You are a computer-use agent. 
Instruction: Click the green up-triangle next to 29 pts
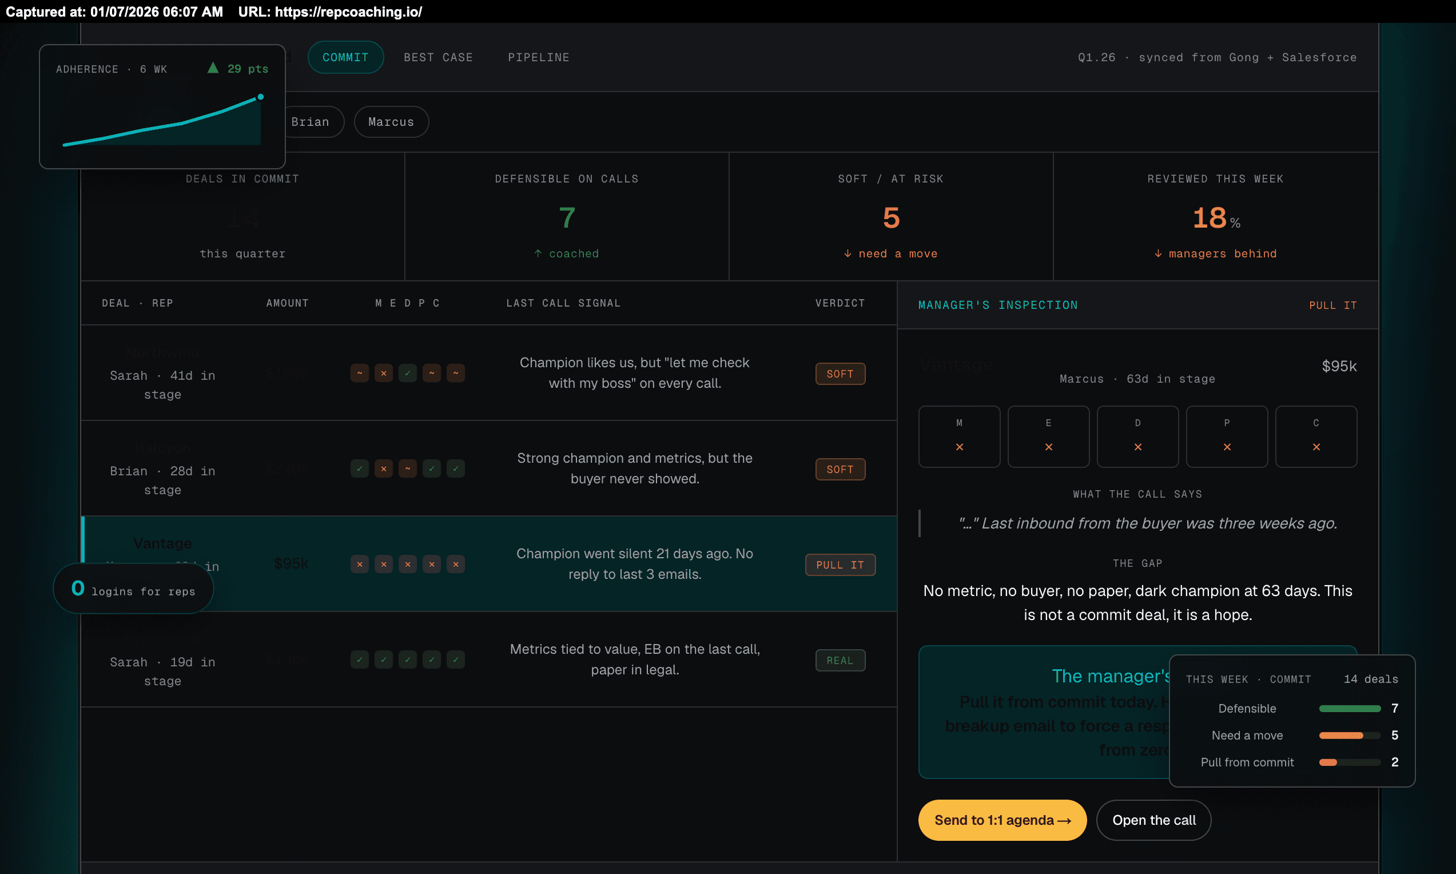213,67
